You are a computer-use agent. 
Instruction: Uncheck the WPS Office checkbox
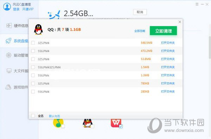[x=121, y=126]
